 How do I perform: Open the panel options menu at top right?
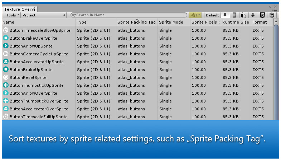[x=275, y=10]
